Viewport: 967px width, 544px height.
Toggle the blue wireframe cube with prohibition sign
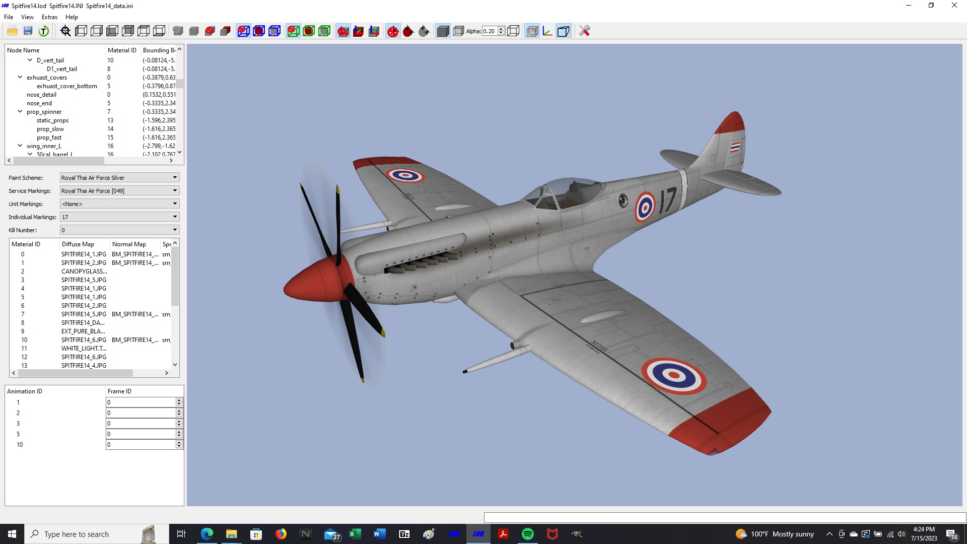pyautogui.click(x=243, y=31)
